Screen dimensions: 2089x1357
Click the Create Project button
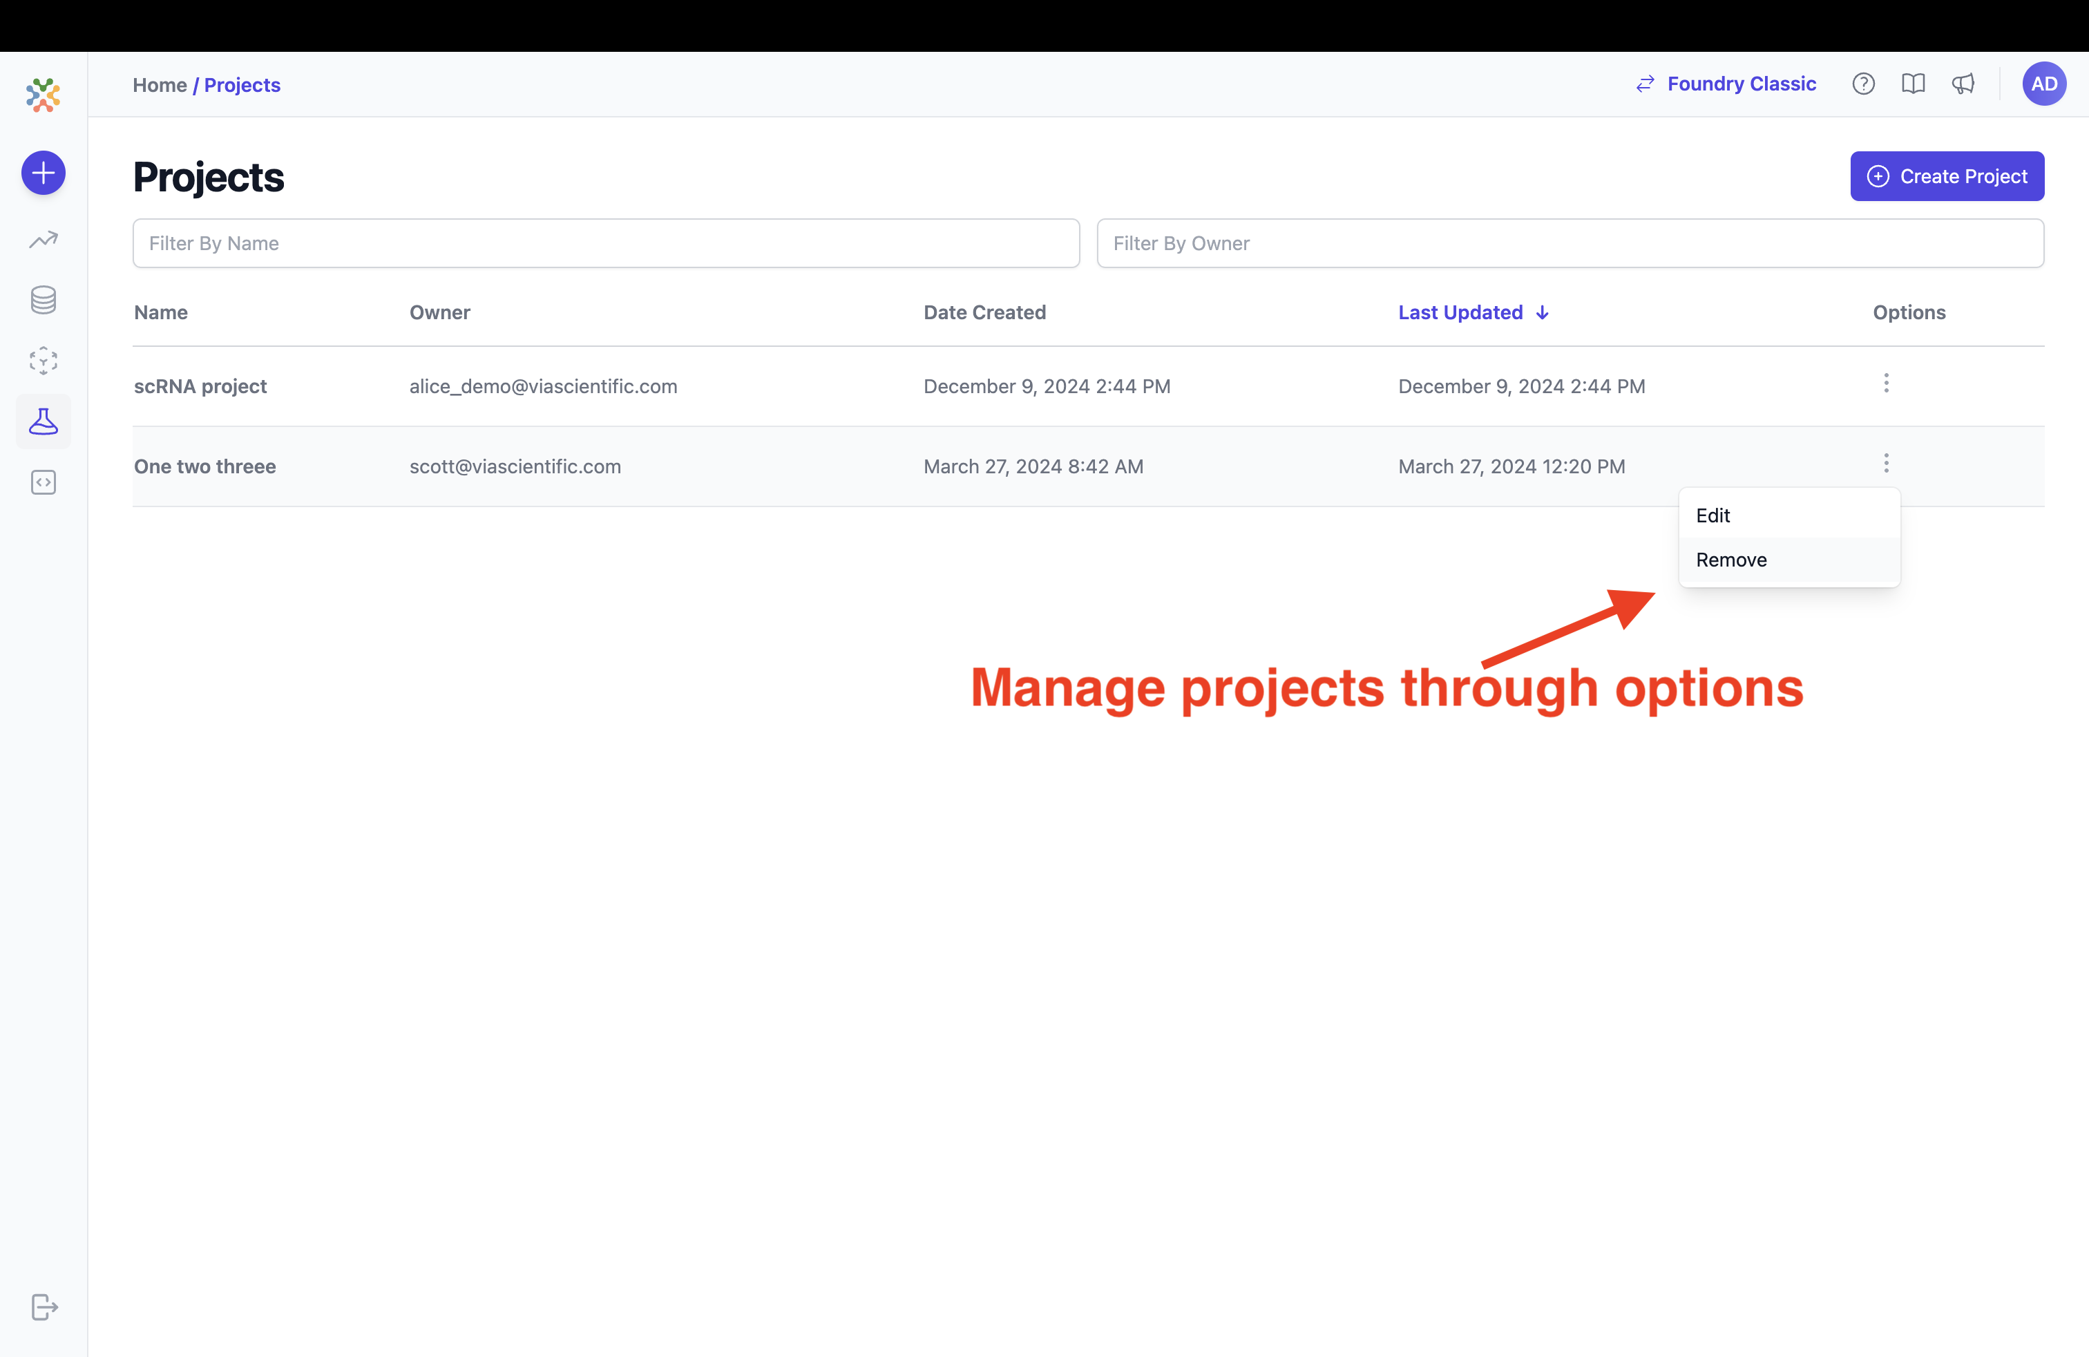click(x=1947, y=175)
